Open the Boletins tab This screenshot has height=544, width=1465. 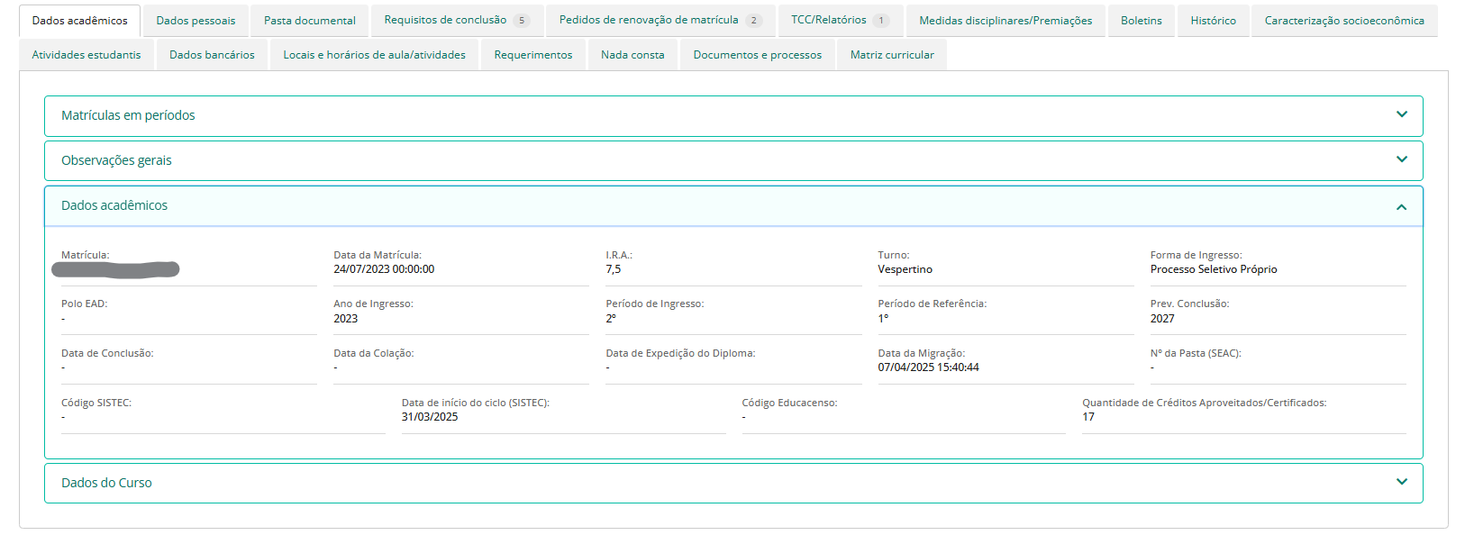[x=1141, y=21]
